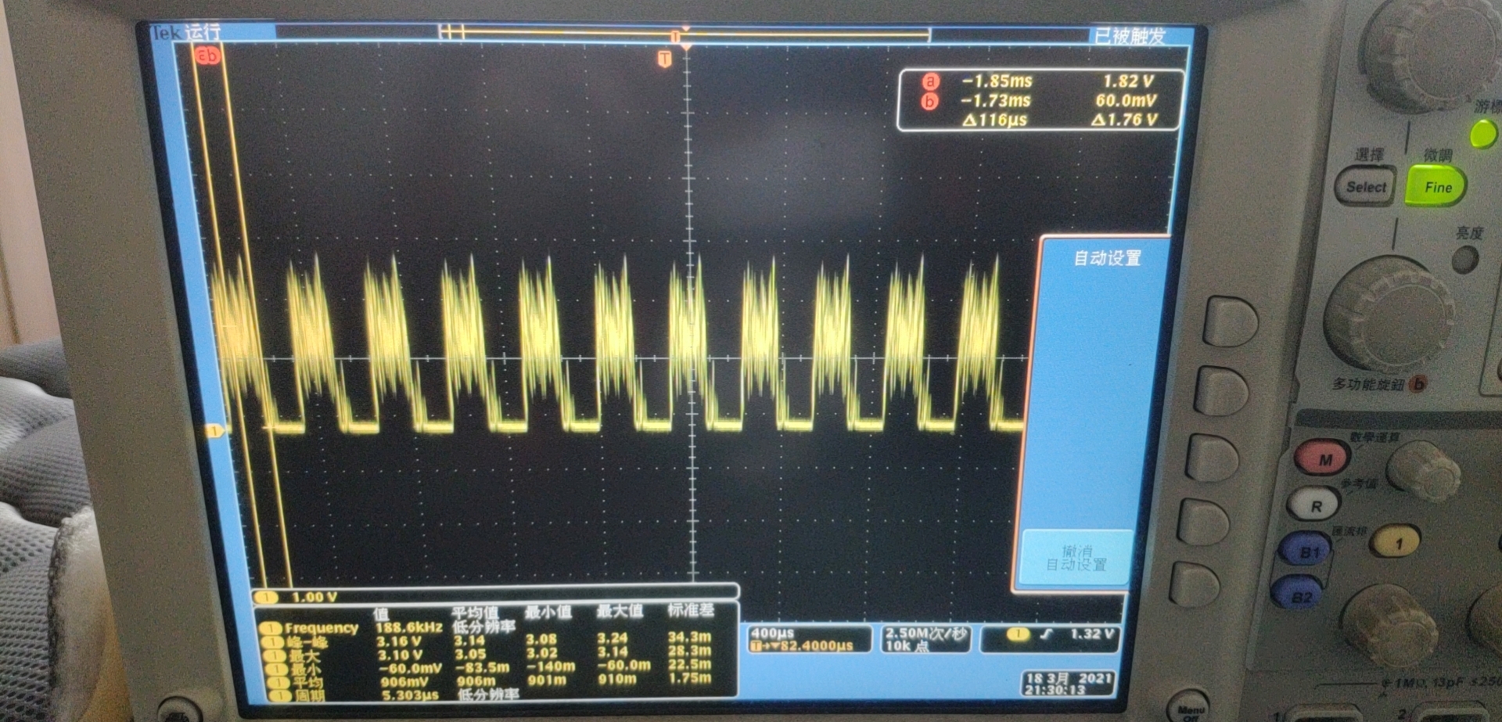Select the a/b cursor marker atop the cursor lines
The width and height of the screenshot is (1502, 722).
click(x=207, y=56)
